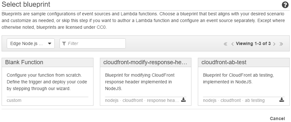Open the help question mark icon
291x122 pixels.
(x=285, y=5)
